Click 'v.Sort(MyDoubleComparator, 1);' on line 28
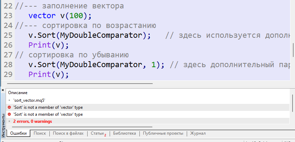Viewport: 295px width, 142px height. (x=96, y=65)
